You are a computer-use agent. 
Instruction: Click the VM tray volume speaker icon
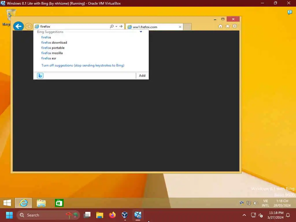[256, 203]
